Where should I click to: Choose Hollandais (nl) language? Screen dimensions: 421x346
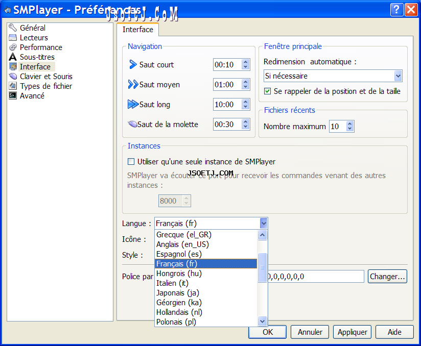point(206,312)
